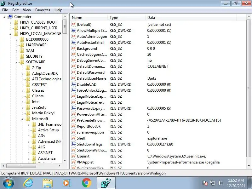This screenshot has width=252, height=189.
Task: Click the folder icon for 7-Zip key
Action: [28, 68]
